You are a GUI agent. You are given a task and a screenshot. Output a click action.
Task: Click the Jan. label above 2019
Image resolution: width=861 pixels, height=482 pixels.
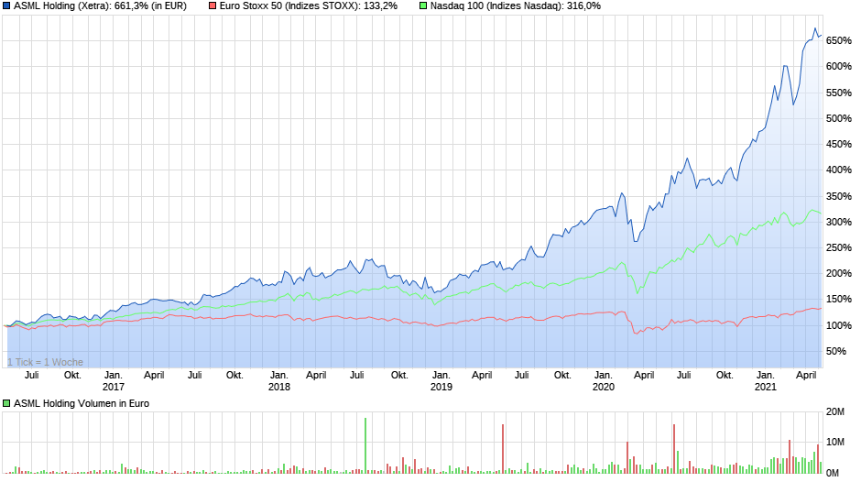click(441, 376)
